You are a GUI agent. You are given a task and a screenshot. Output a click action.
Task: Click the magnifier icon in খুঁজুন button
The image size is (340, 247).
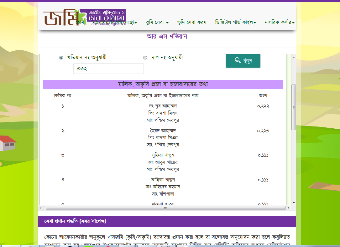tap(238, 60)
